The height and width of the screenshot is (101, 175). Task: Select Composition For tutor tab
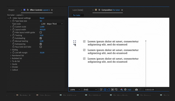pyautogui.click(x=110, y=10)
